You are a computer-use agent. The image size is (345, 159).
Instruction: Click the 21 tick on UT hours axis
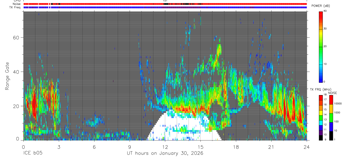pyautogui.click(x=271, y=147)
